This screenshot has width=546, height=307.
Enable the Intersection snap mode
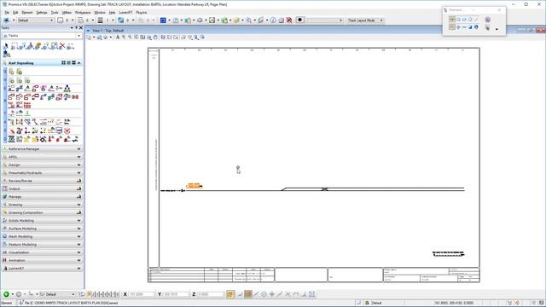point(288,294)
